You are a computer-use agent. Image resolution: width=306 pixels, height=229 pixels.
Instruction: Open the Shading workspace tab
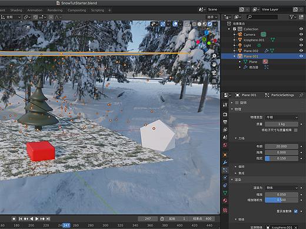(16, 10)
